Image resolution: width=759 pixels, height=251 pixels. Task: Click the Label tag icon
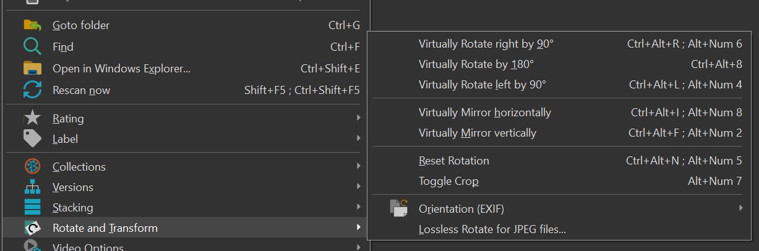click(x=32, y=138)
